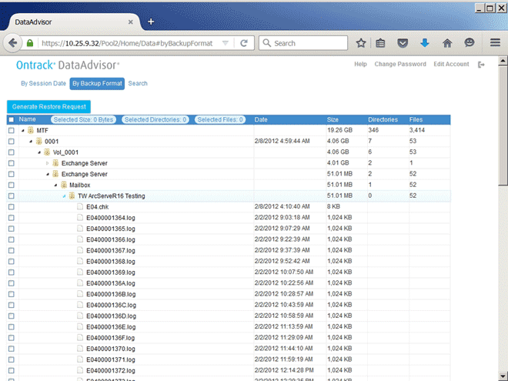Check the E040000136A.log checkbox
This screenshot has width=508, height=381.
12,282
